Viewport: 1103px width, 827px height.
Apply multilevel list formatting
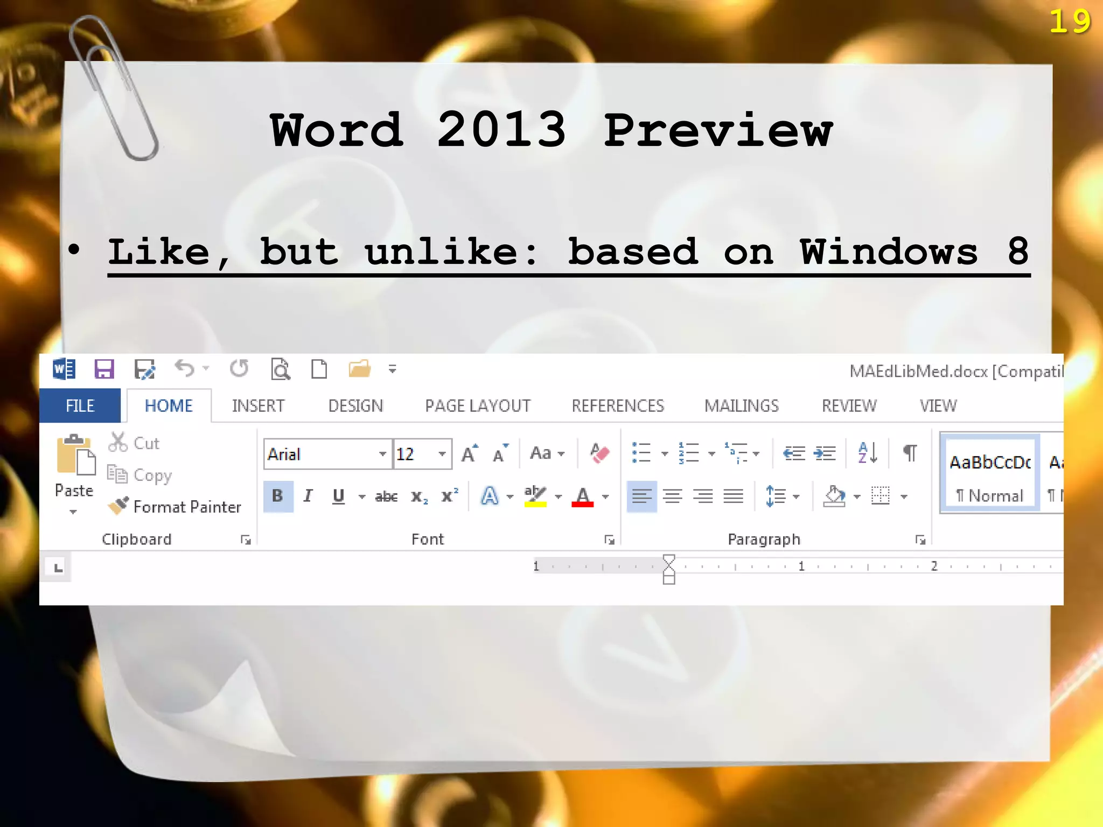pyautogui.click(x=736, y=453)
